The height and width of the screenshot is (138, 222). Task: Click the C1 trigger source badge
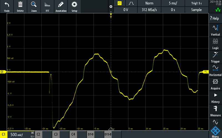click(x=120, y=3)
